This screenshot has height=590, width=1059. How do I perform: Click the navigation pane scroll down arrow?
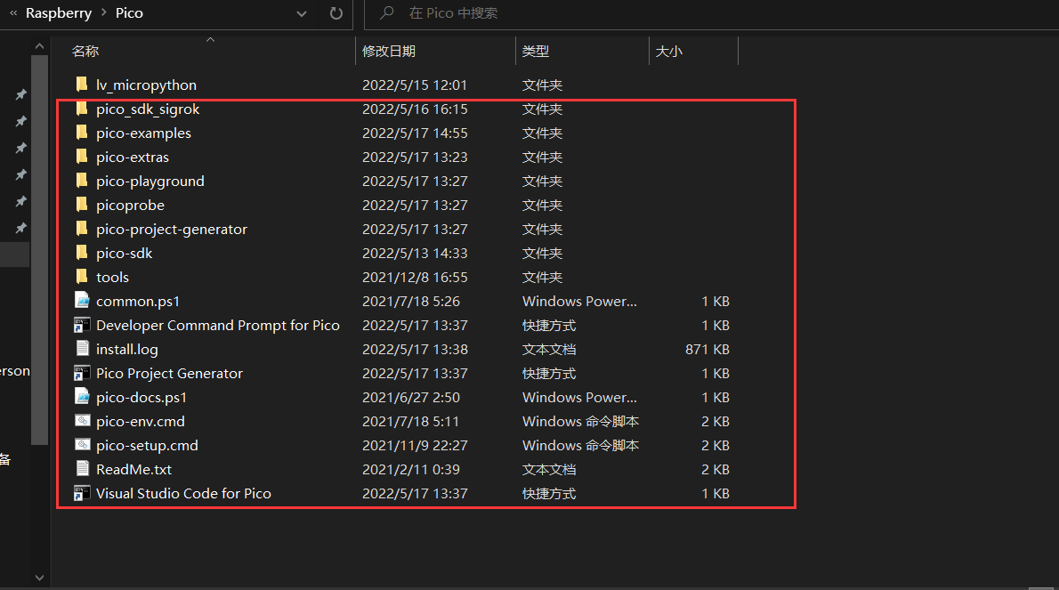pos(39,578)
